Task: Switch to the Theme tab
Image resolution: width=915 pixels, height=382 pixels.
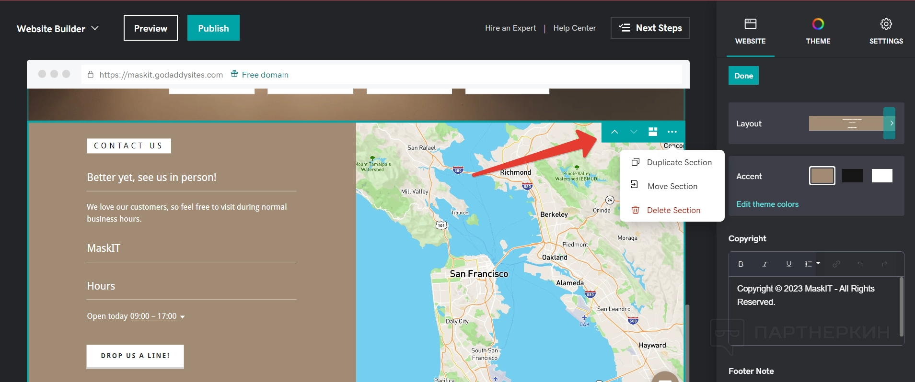Action: coord(818,31)
